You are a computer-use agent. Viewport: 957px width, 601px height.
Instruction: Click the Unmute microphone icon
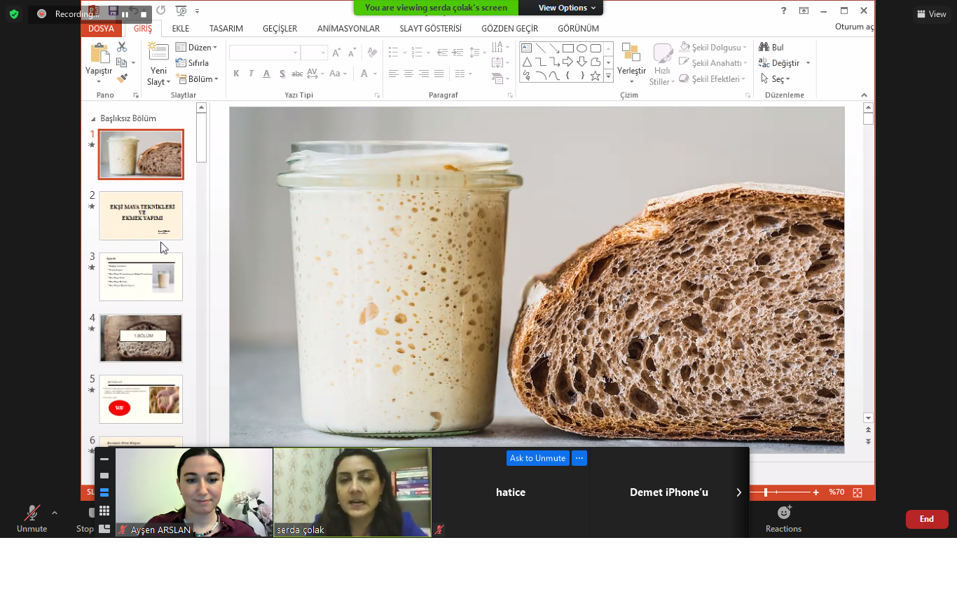coord(32,513)
